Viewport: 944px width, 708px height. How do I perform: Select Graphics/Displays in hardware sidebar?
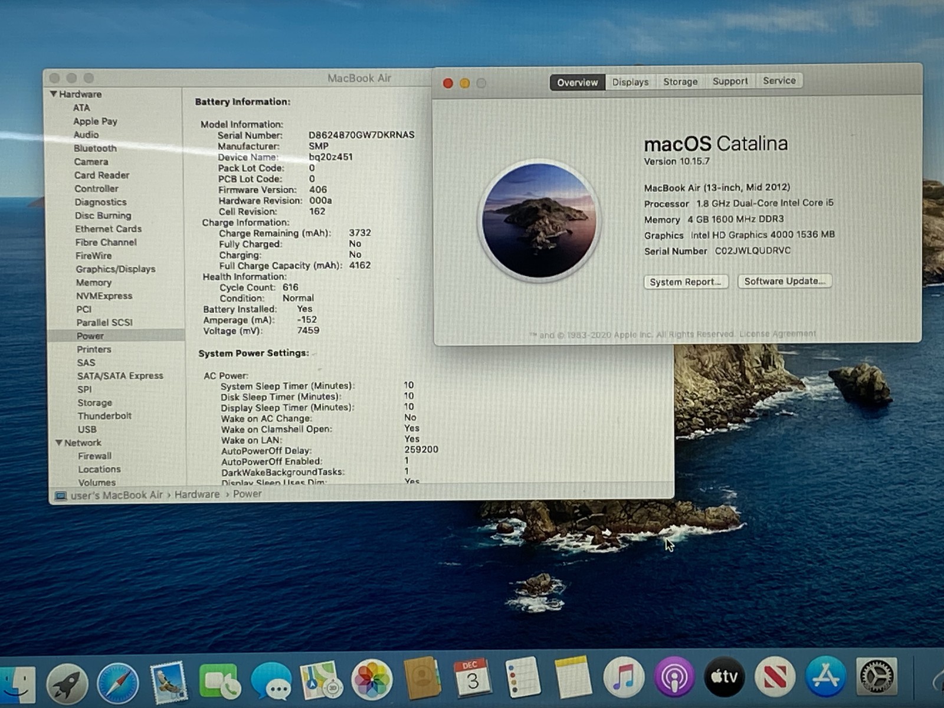(x=116, y=269)
